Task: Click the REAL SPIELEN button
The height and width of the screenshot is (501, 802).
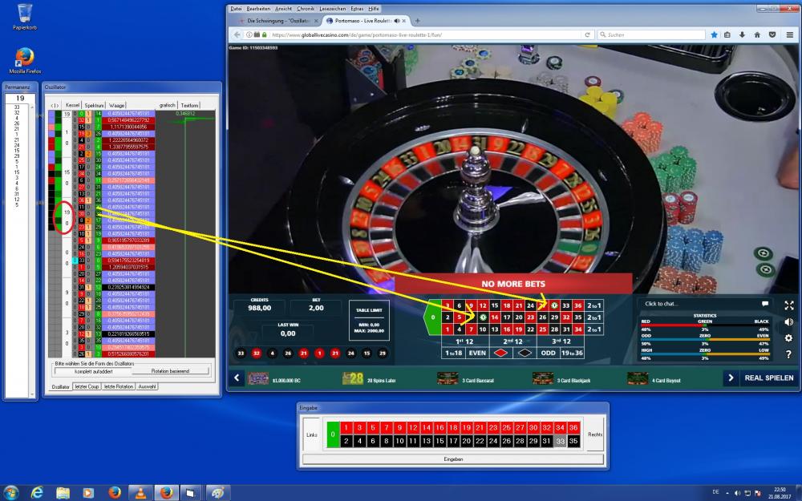Action: (x=769, y=378)
